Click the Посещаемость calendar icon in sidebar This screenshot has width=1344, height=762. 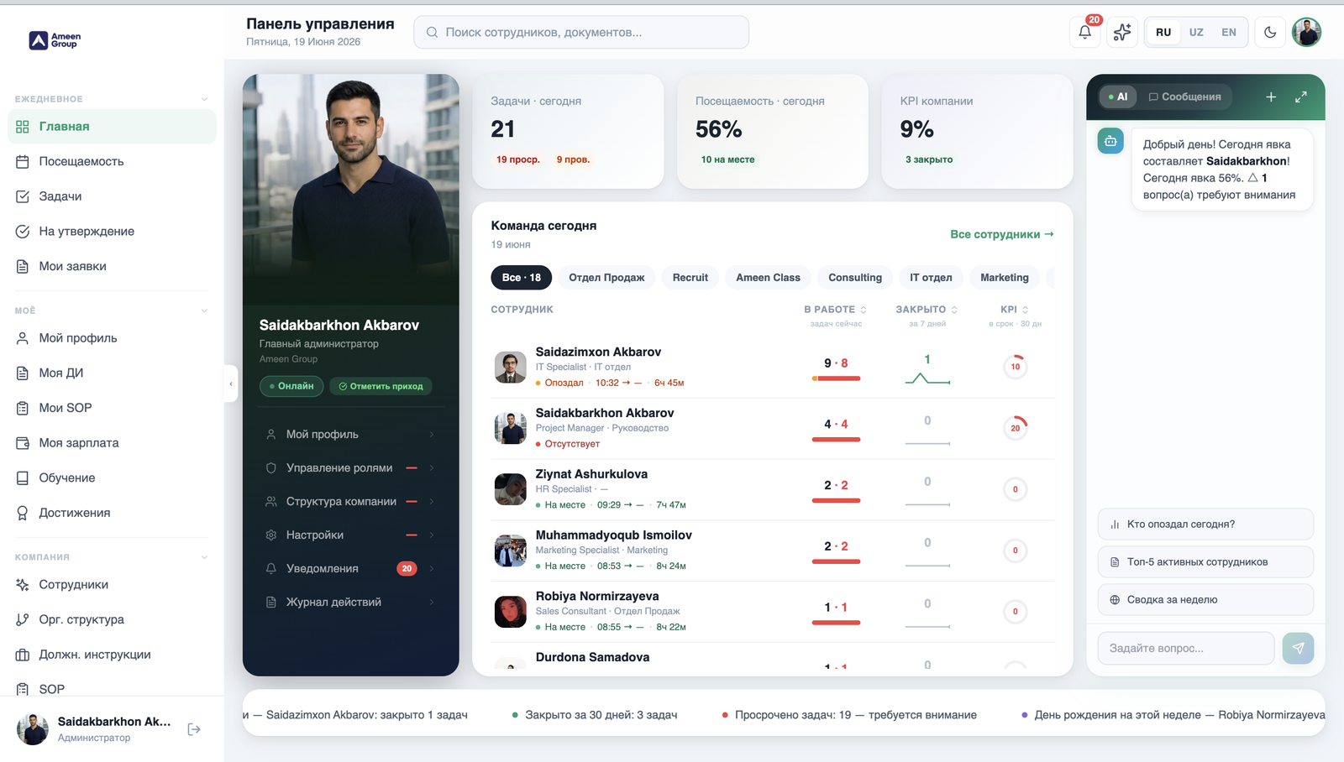tap(23, 161)
